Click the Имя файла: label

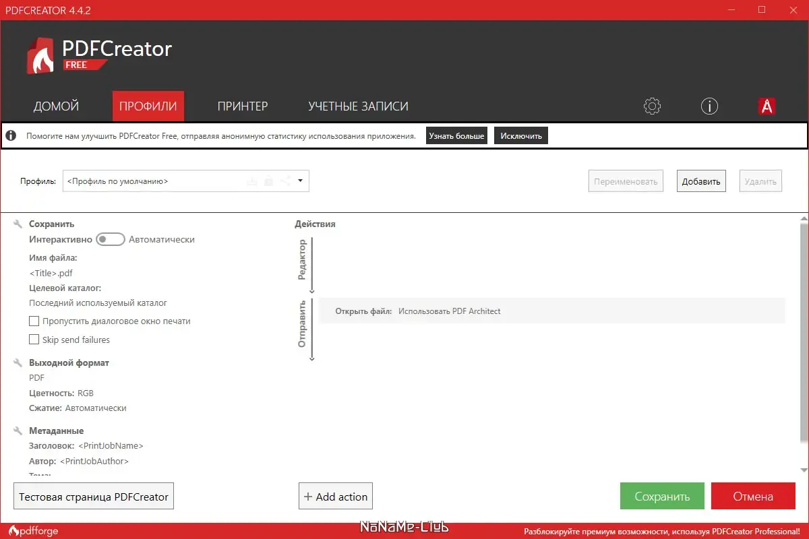coord(53,257)
